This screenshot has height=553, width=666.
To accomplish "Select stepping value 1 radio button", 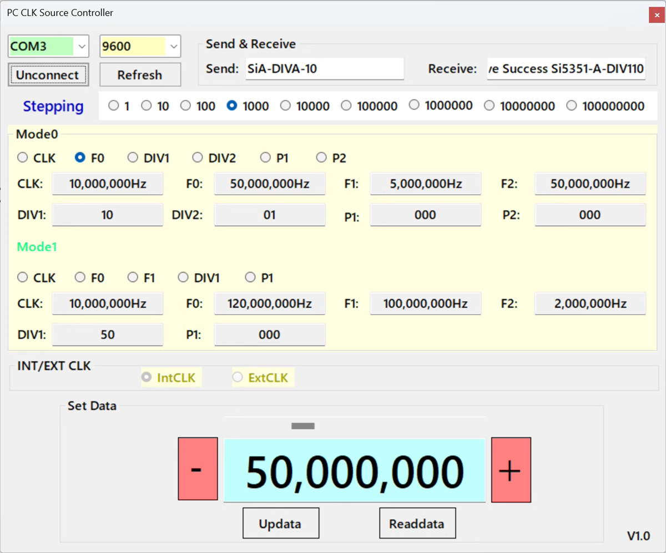I will point(114,105).
